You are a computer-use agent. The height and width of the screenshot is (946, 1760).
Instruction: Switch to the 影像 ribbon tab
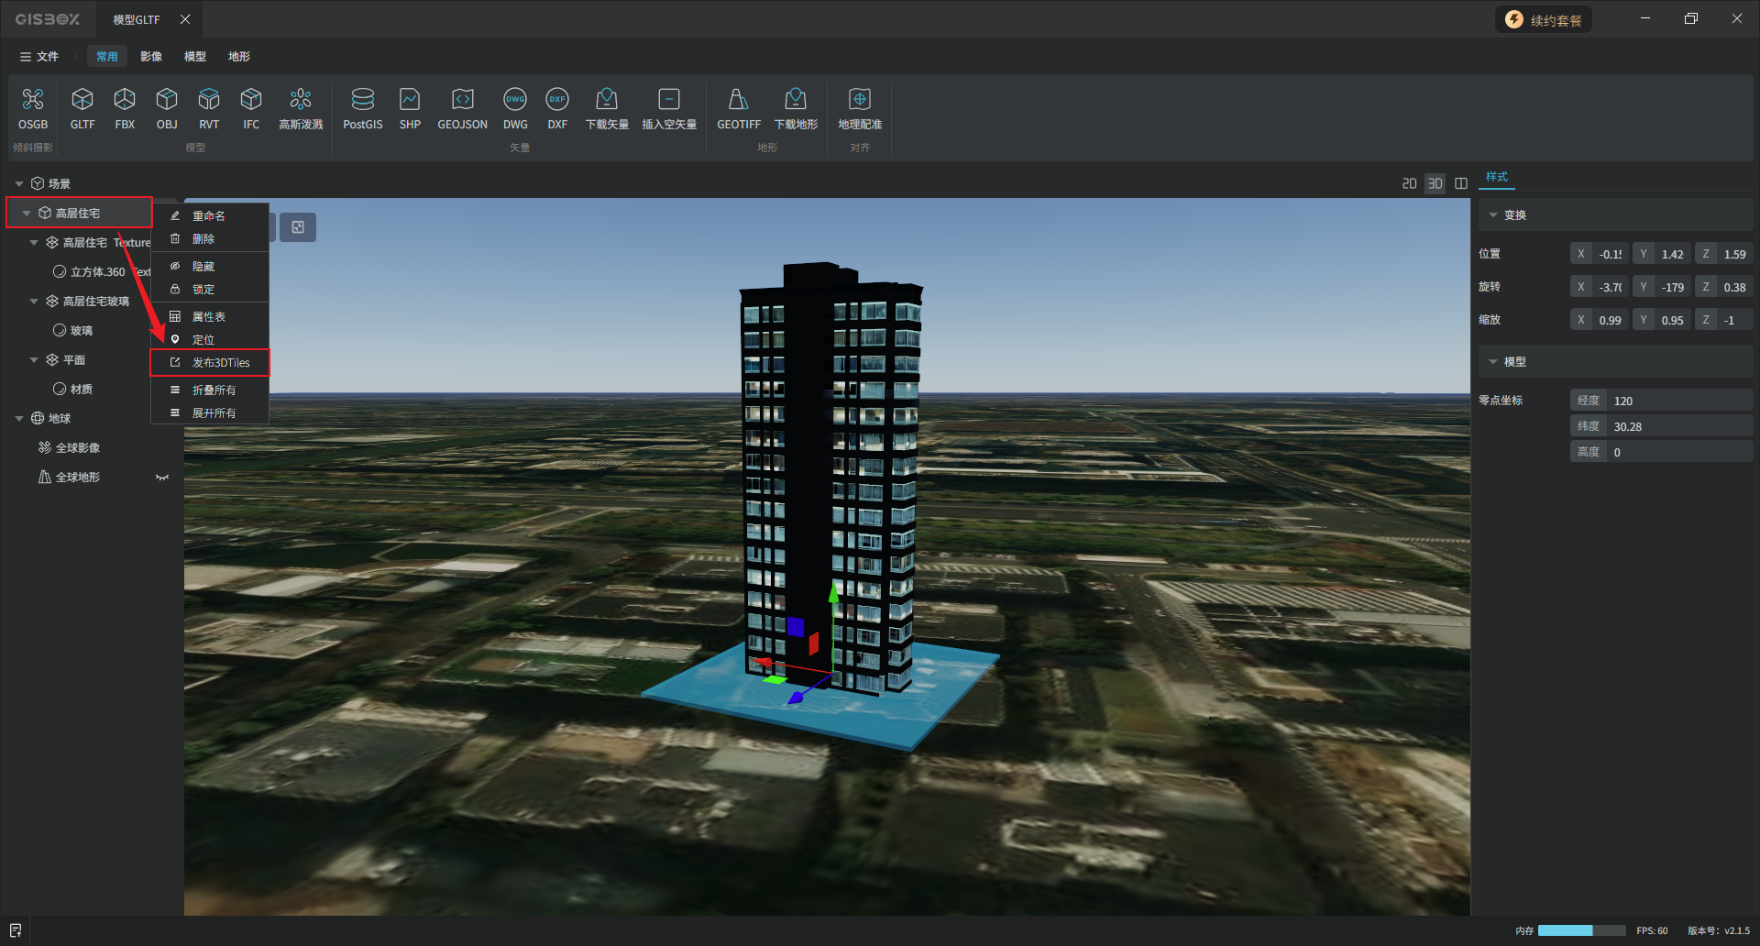tap(151, 57)
